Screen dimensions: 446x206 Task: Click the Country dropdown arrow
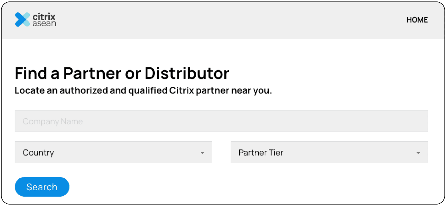[x=202, y=153]
